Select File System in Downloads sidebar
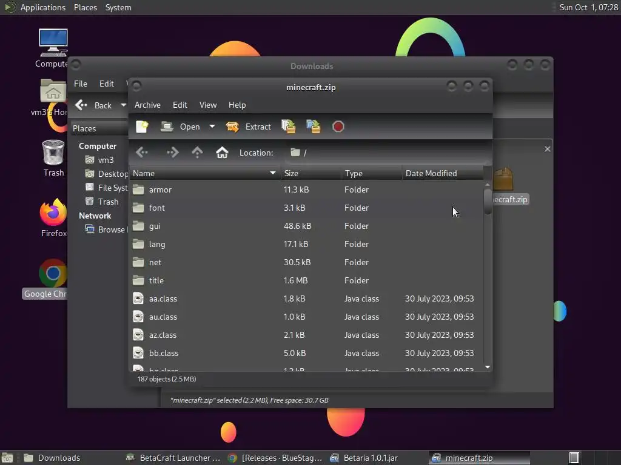This screenshot has width=621, height=465. tap(107, 188)
